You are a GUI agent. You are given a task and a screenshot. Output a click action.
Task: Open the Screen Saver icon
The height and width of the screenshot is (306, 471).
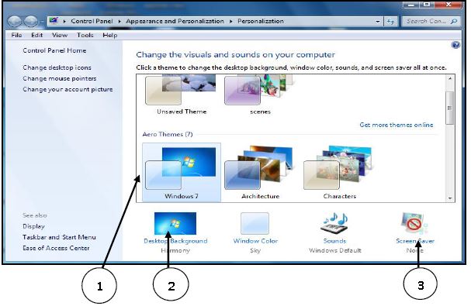coord(414,224)
